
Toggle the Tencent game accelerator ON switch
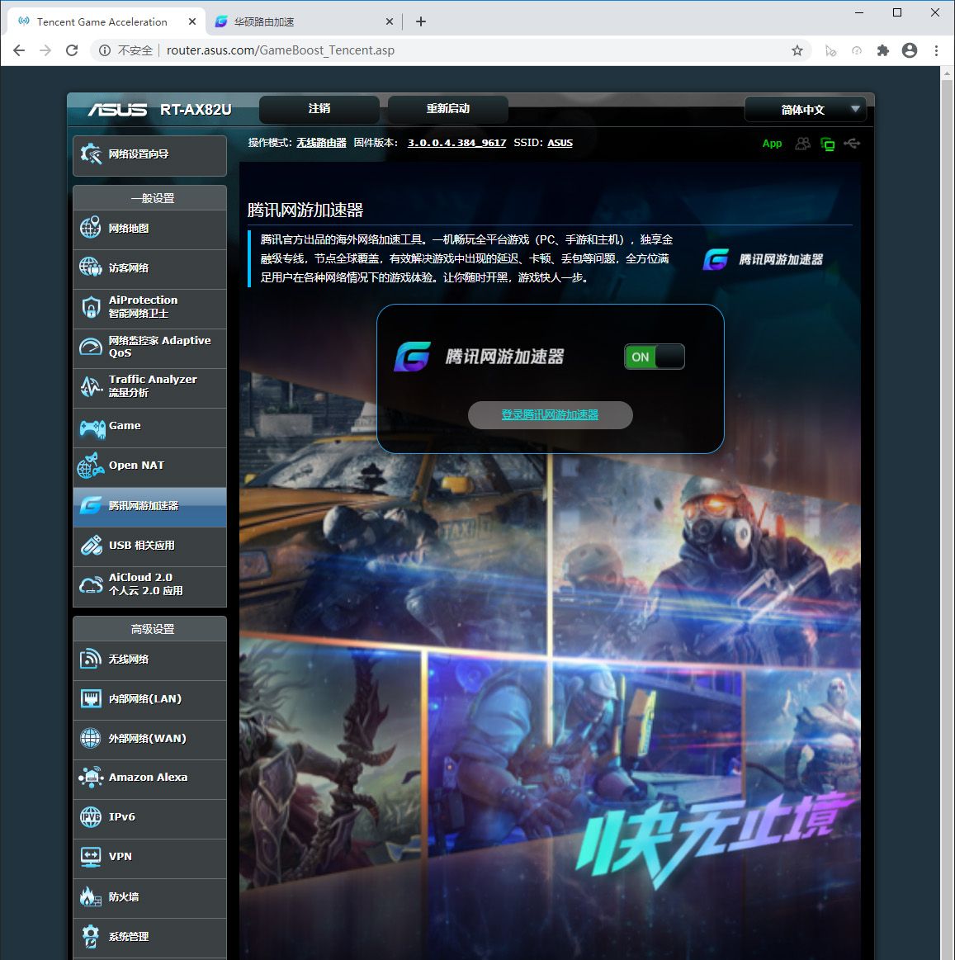pyautogui.click(x=654, y=357)
